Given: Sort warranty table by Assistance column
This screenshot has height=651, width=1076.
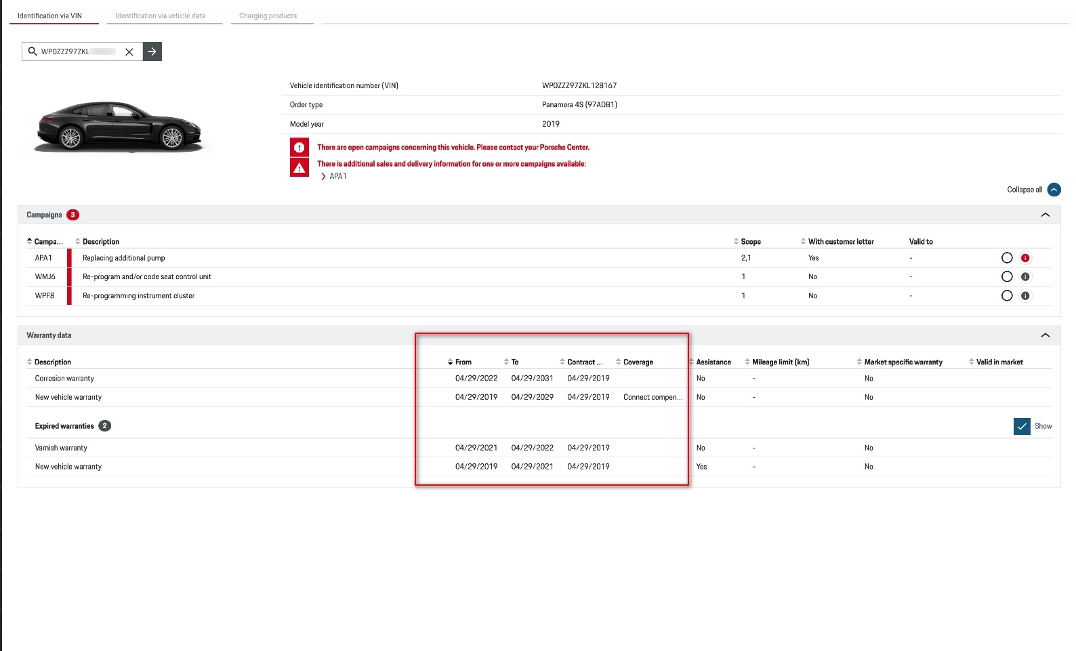Looking at the screenshot, I should 710,362.
